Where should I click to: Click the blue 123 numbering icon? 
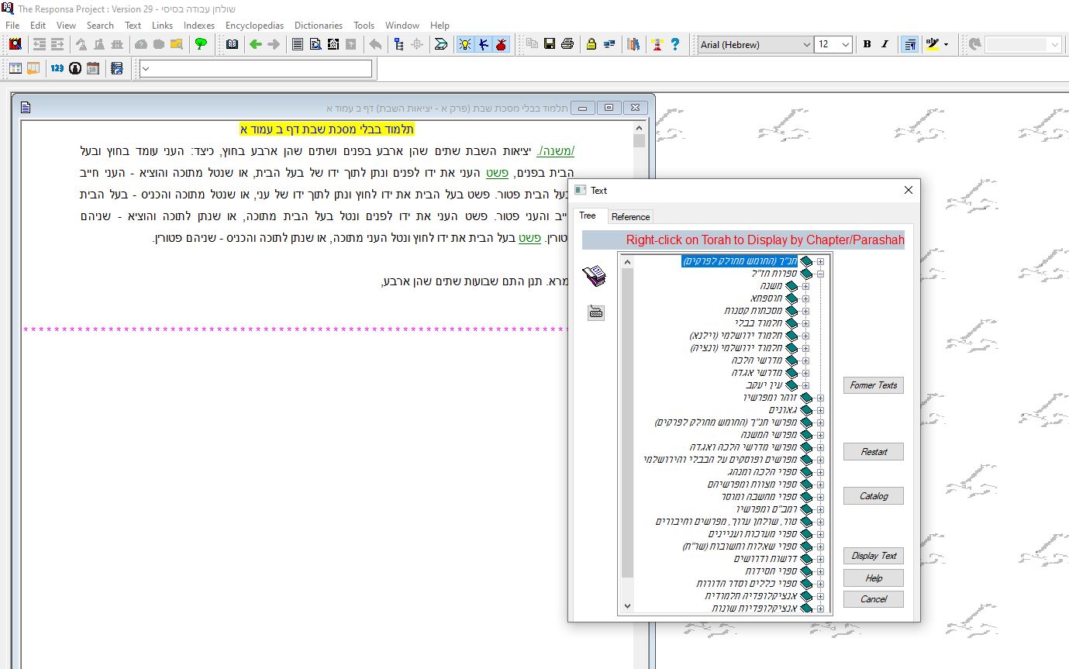pyautogui.click(x=57, y=68)
